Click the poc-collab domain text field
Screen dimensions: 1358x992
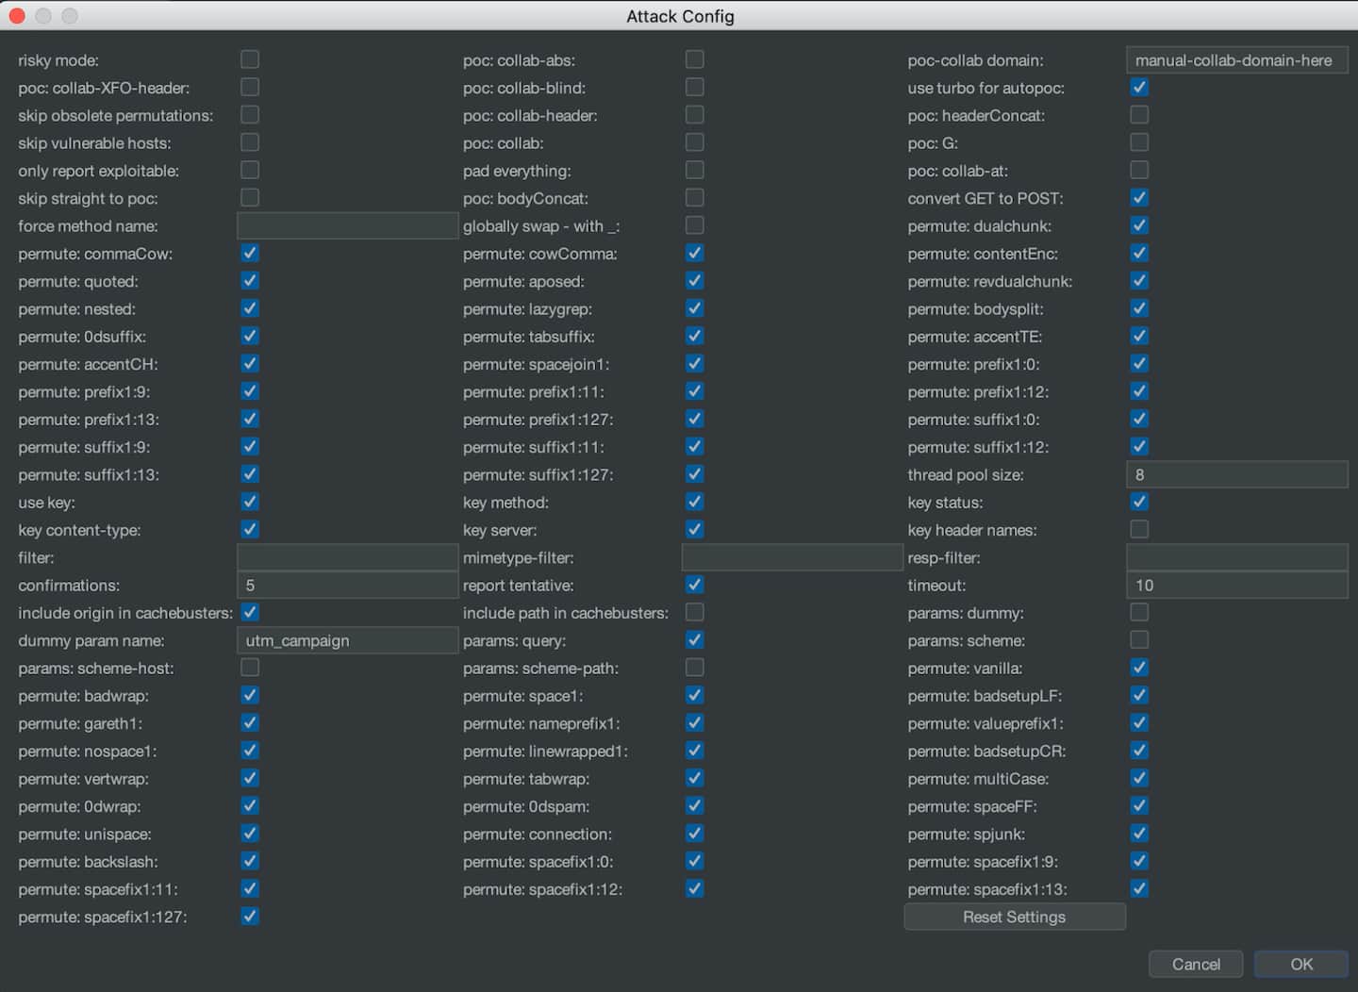1236,60
